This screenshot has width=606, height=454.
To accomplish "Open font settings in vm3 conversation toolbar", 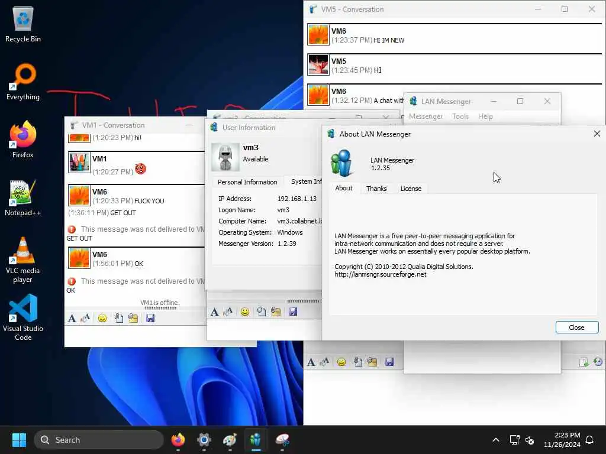I will pyautogui.click(x=215, y=312).
